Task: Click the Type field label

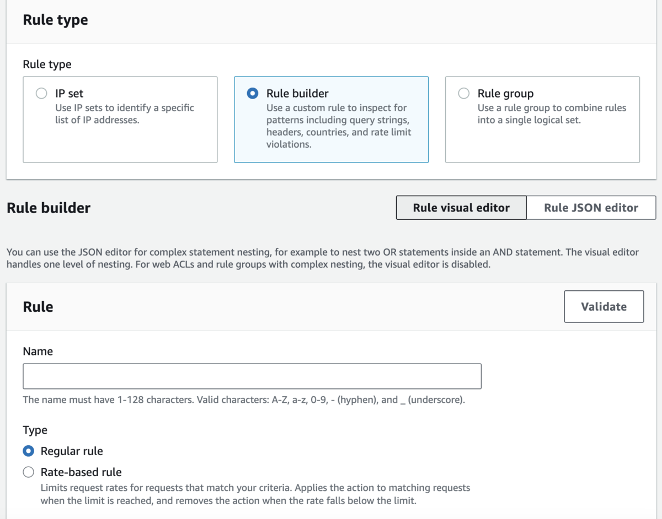Action: (x=35, y=430)
